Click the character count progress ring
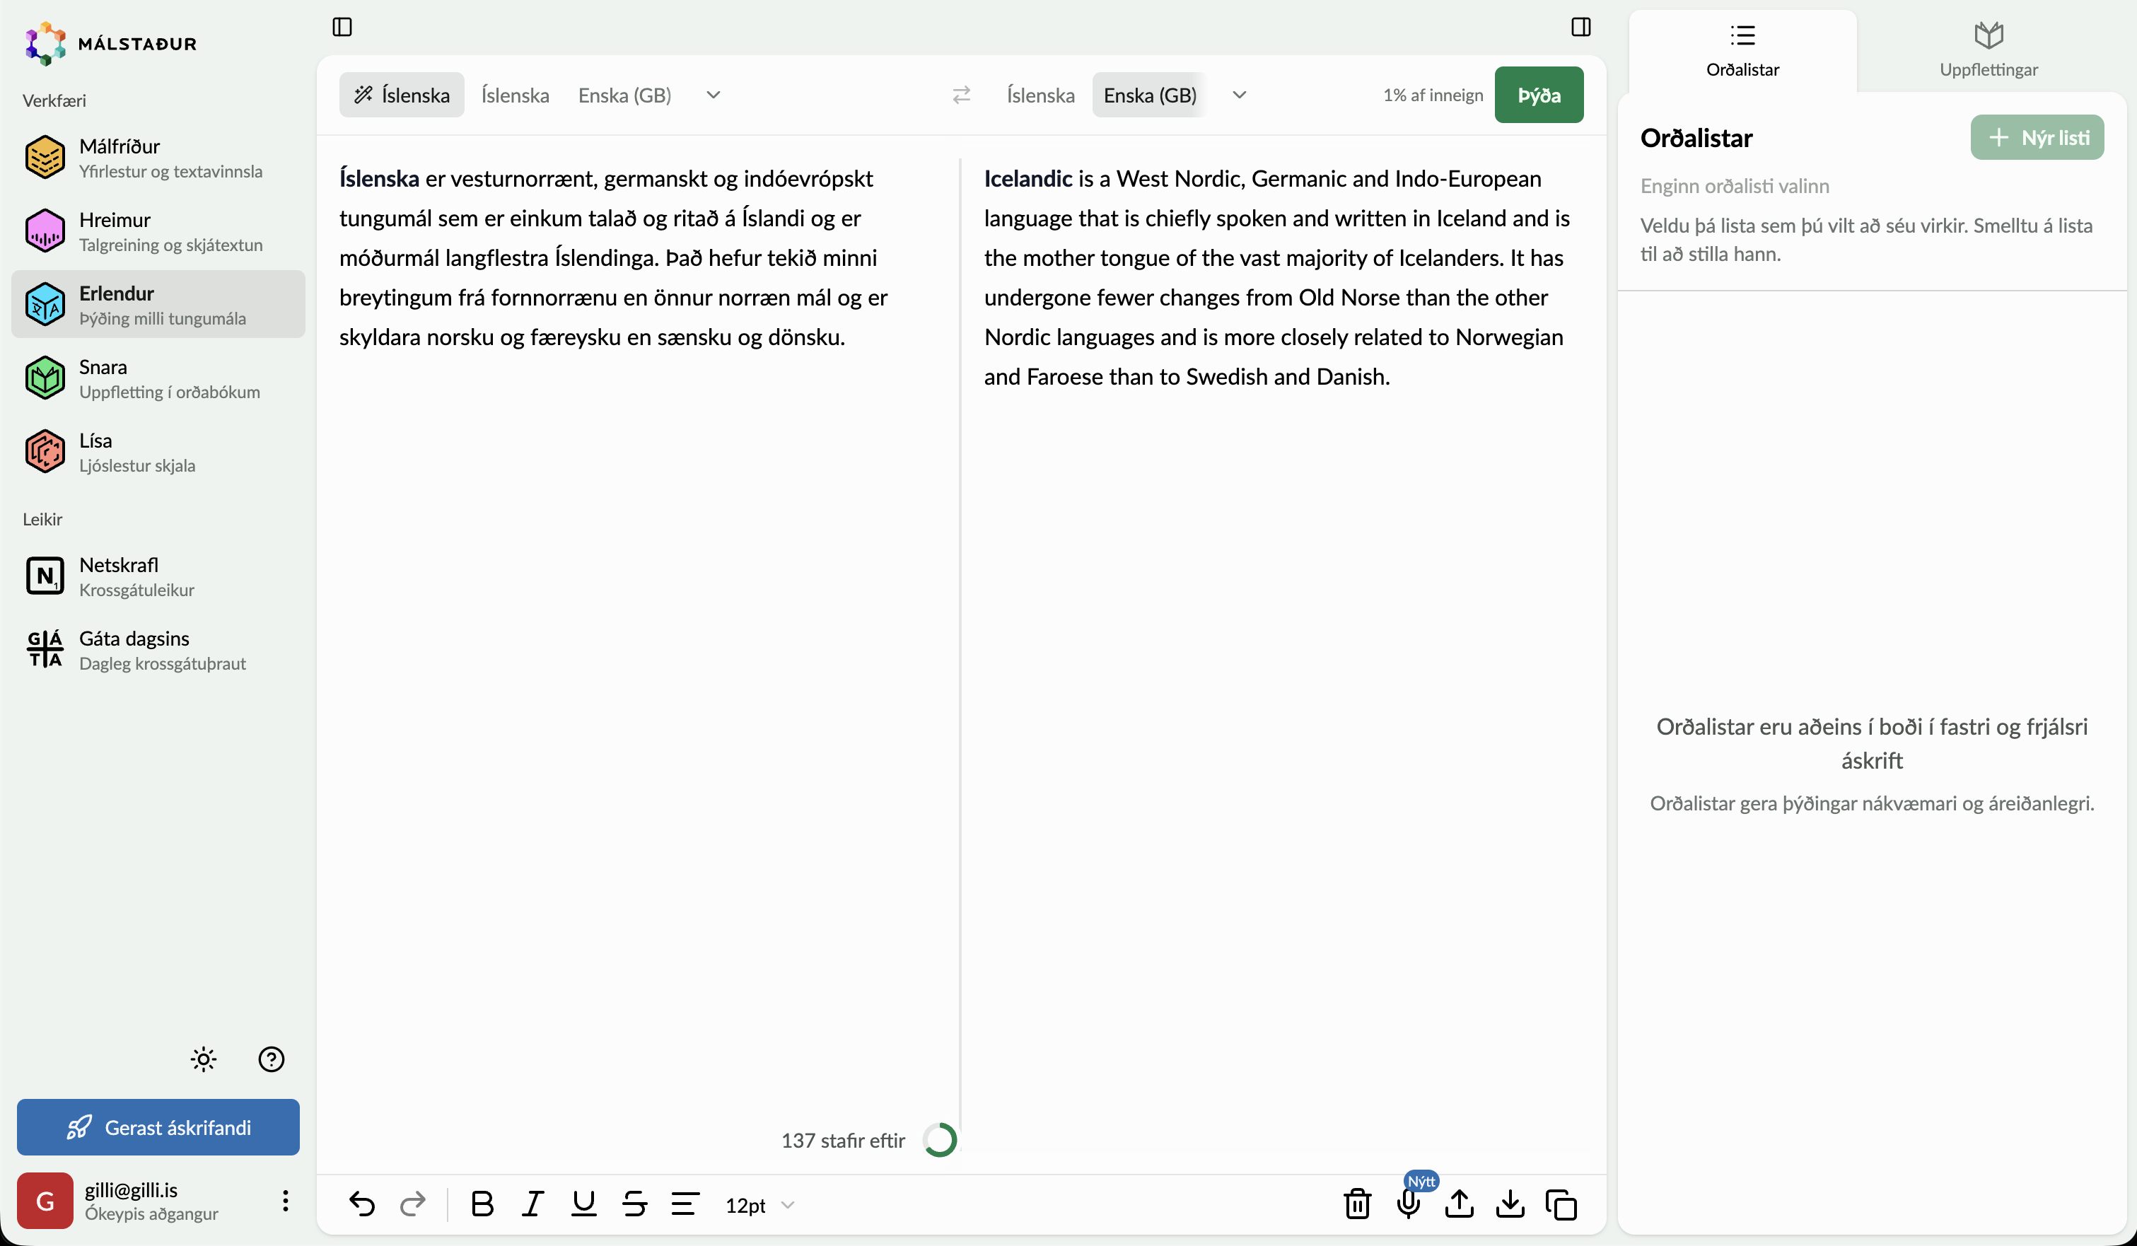 coord(940,1140)
